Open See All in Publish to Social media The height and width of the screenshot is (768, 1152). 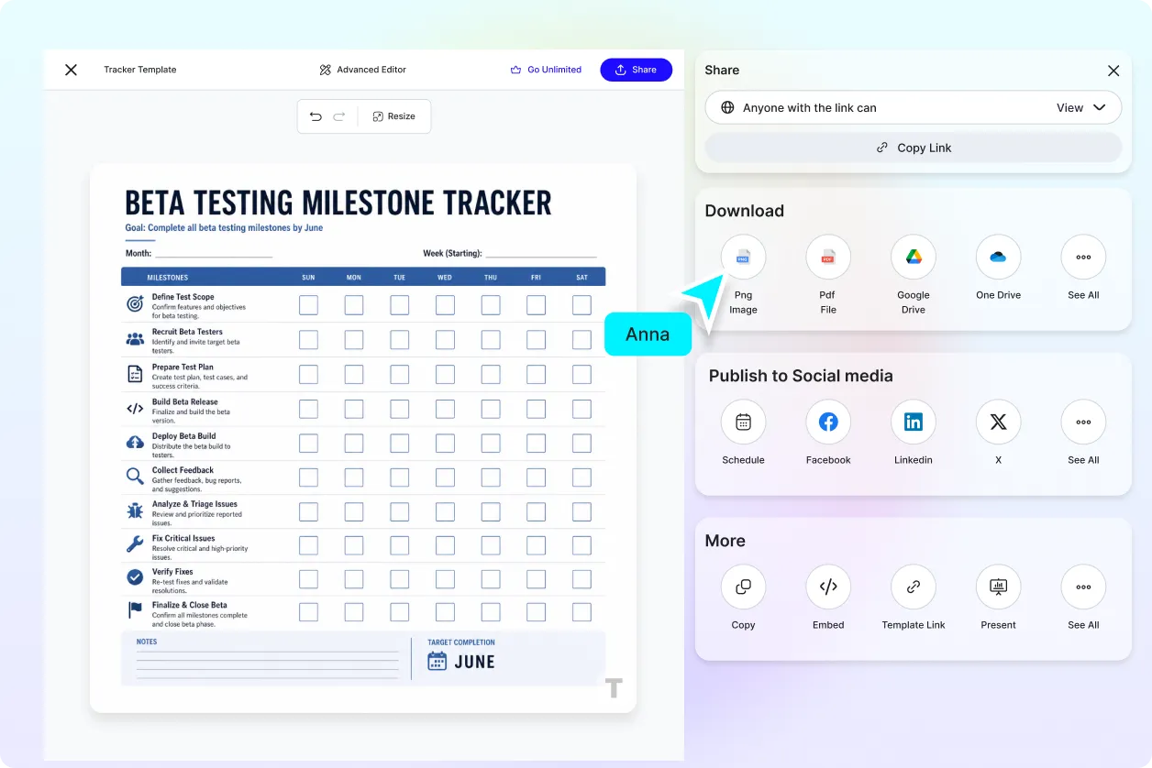pos(1083,422)
